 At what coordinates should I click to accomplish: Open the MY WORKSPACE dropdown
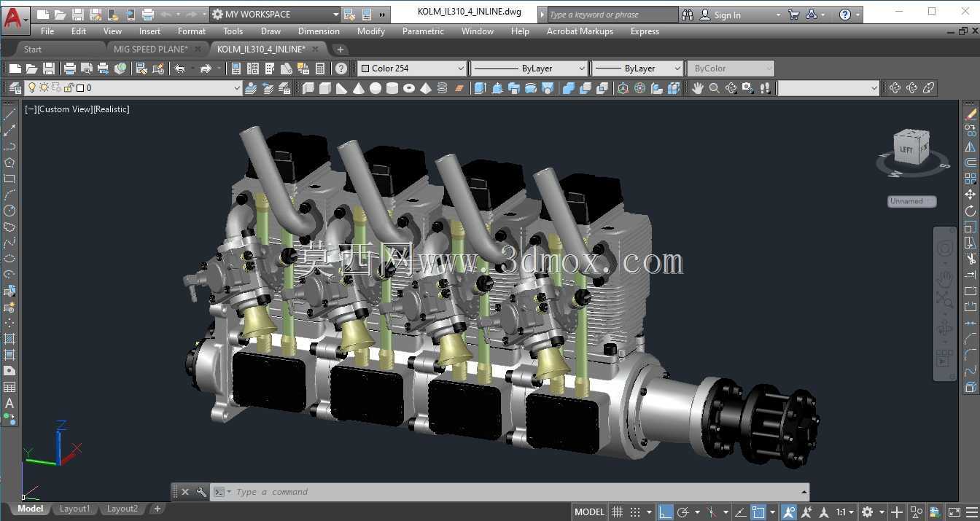tap(276, 15)
